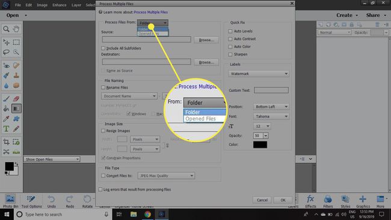The height and width of the screenshot is (220, 391).
Task: Open the Layer menu
Action: (x=76, y=5)
